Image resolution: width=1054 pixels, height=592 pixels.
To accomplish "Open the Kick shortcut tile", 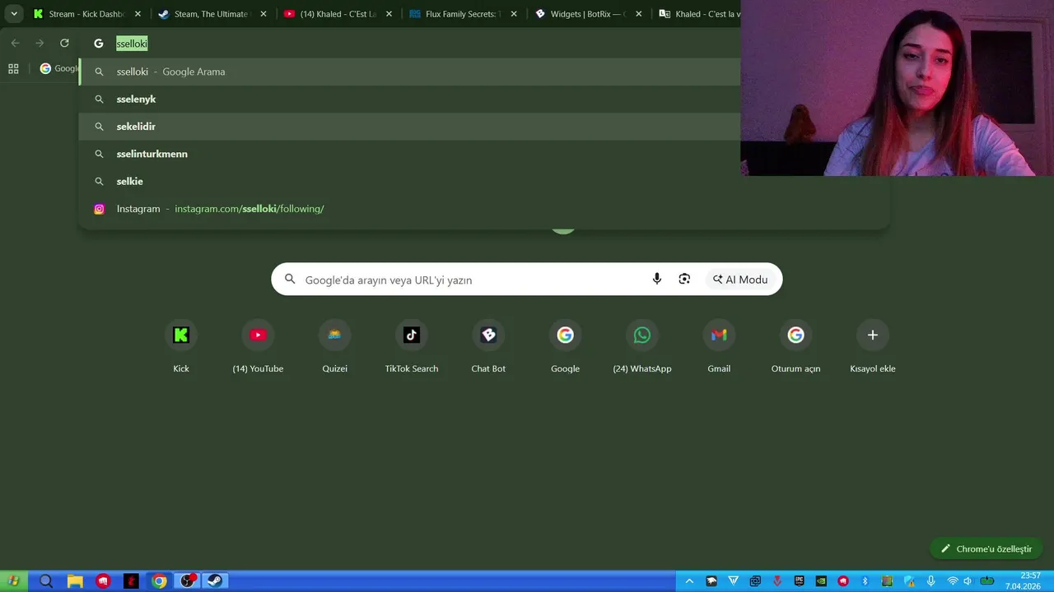I will pyautogui.click(x=181, y=348).
